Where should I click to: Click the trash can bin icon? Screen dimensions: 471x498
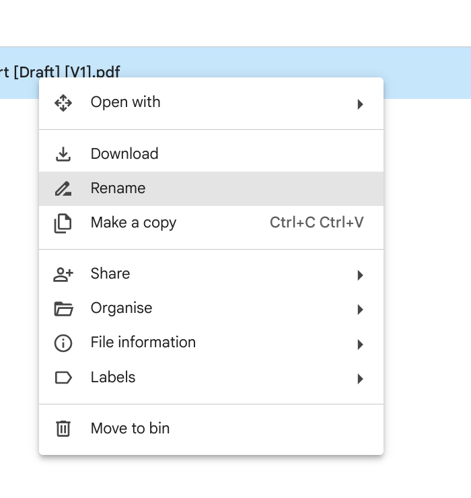[x=63, y=429]
